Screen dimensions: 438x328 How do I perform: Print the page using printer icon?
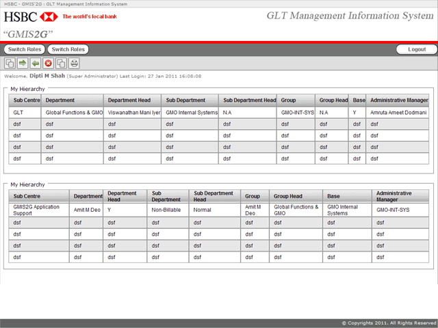[74, 64]
